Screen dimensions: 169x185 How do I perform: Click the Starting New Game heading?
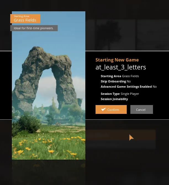point(117,60)
